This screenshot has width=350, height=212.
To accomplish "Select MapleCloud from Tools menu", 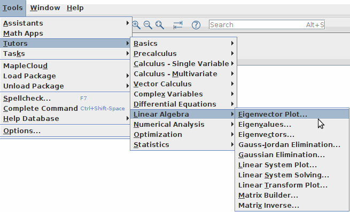I will pos(66,66).
